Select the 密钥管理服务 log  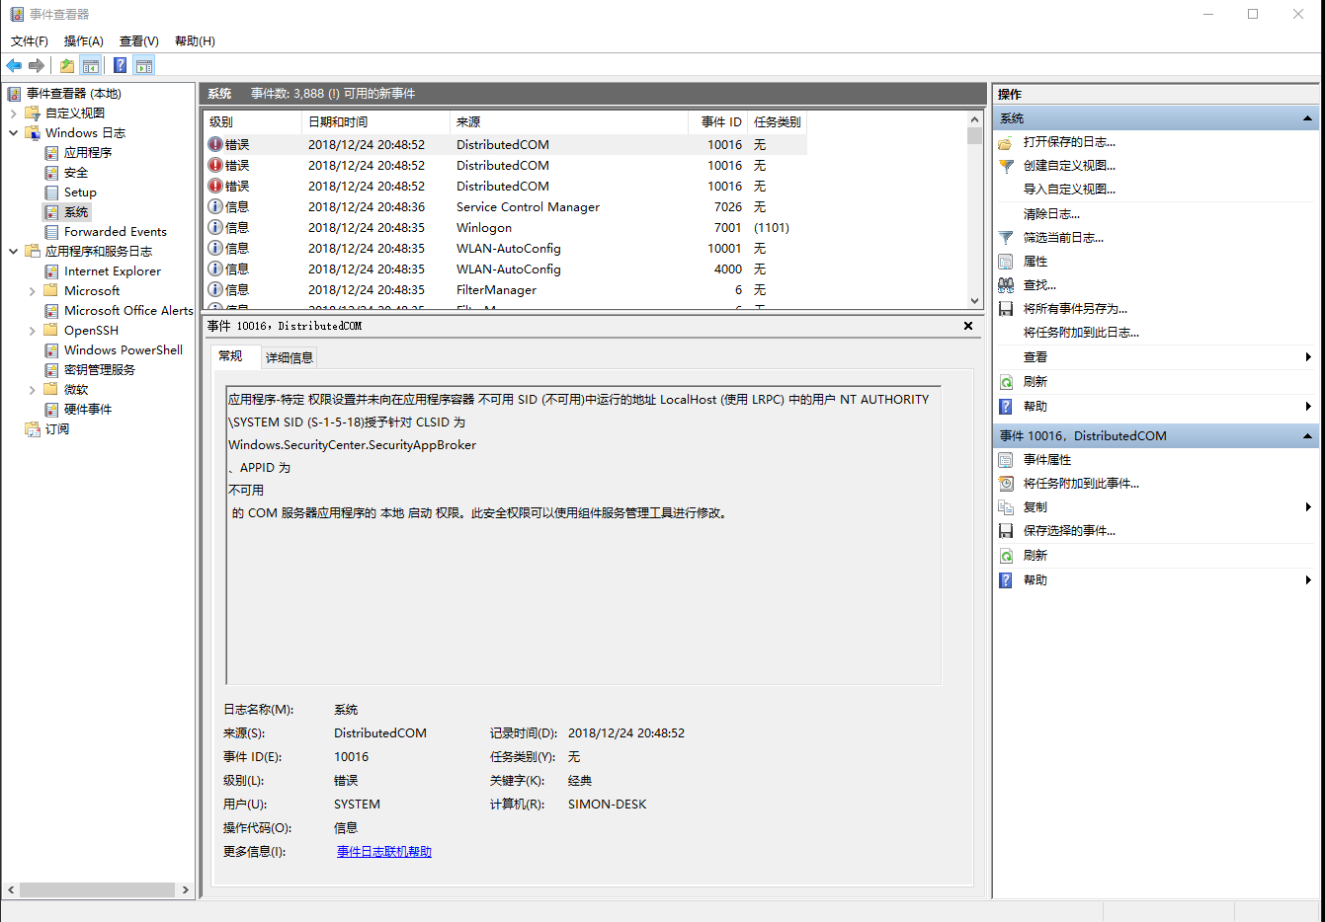(x=100, y=370)
